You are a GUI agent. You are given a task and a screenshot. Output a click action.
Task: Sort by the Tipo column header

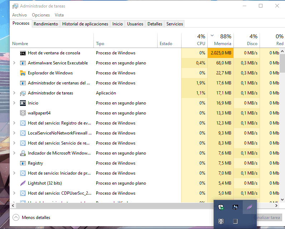click(x=125, y=40)
